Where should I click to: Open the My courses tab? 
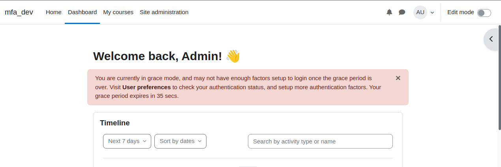(118, 12)
